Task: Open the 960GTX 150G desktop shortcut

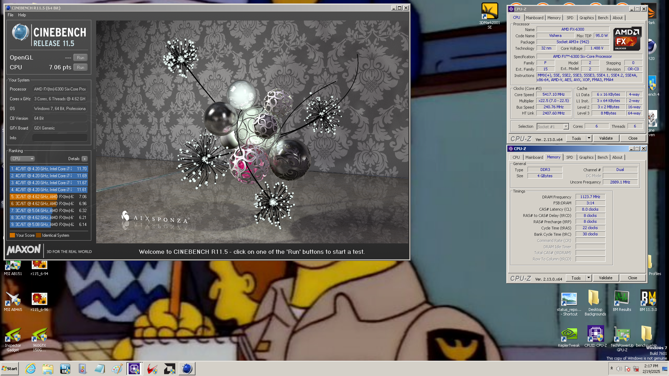Action: [x=39, y=340]
